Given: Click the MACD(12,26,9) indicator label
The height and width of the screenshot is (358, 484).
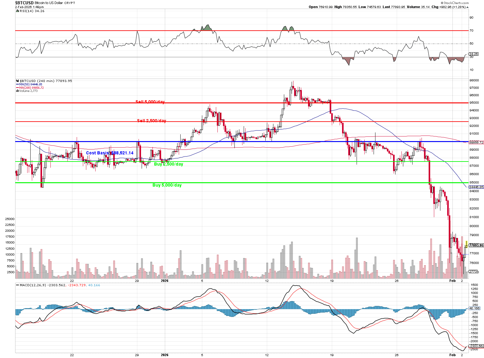Looking at the screenshot, I should click(x=32, y=285).
